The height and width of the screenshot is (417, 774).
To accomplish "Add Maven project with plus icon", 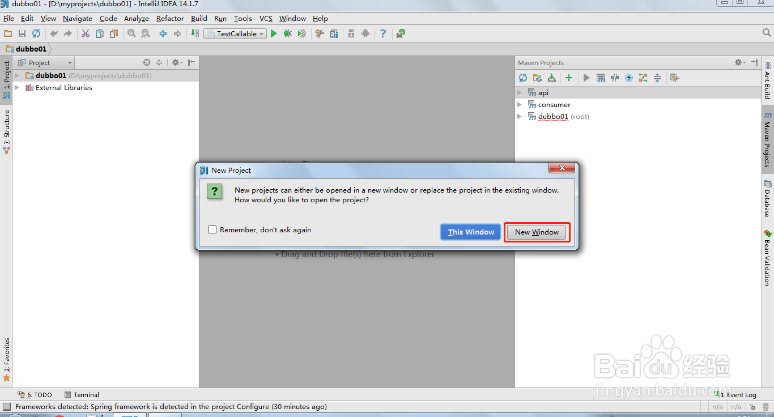I will point(569,78).
